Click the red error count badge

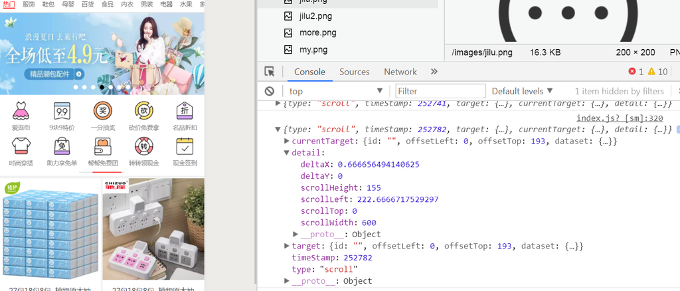click(x=636, y=72)
